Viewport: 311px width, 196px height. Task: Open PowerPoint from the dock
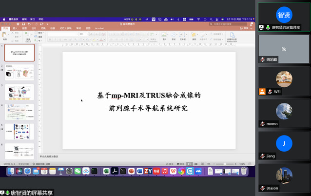(x=131, y=171)
